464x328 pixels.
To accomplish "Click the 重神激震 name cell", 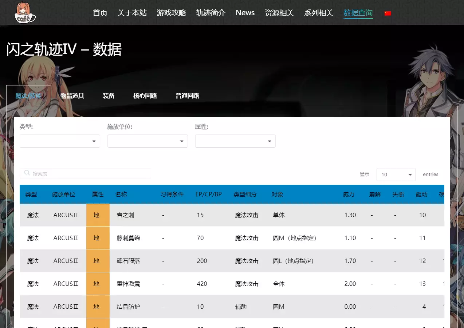I will point(128,284).
